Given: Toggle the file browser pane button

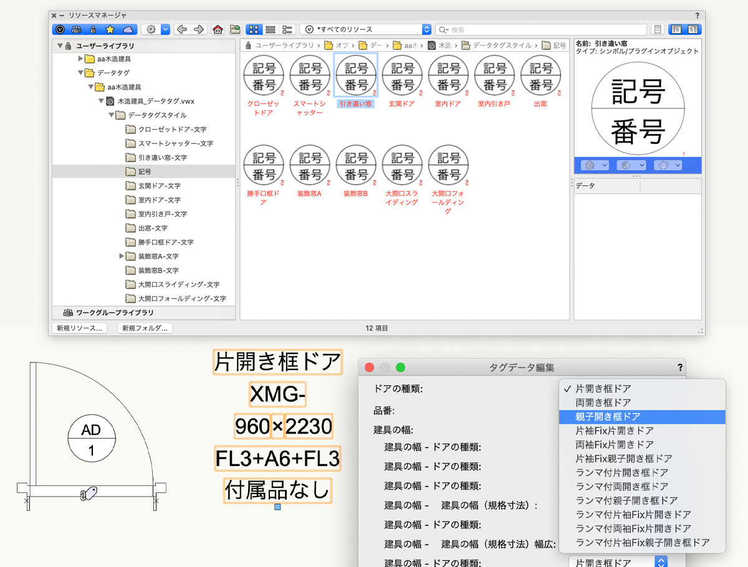Looking at the screenshot, I should (x=676, y=29).
